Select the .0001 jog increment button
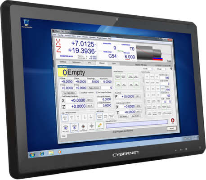The height and width of the screenshot is (180, 206). tap(65, 118)
